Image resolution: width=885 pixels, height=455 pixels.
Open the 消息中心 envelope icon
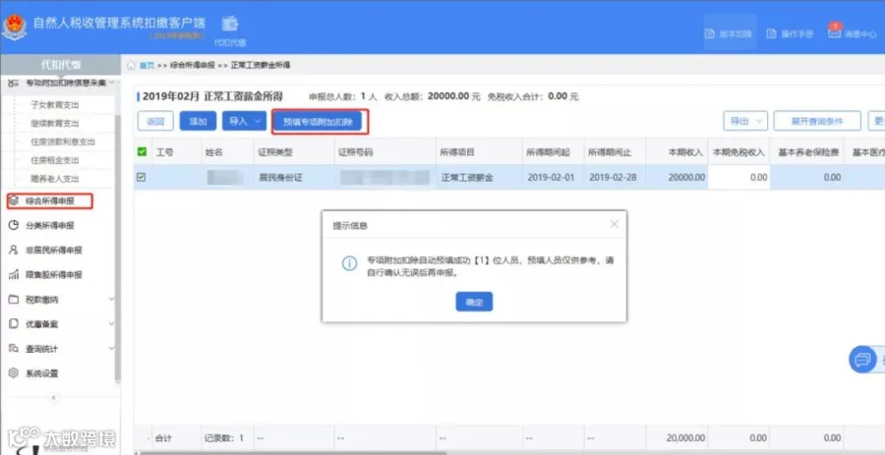tap(834, 32)
